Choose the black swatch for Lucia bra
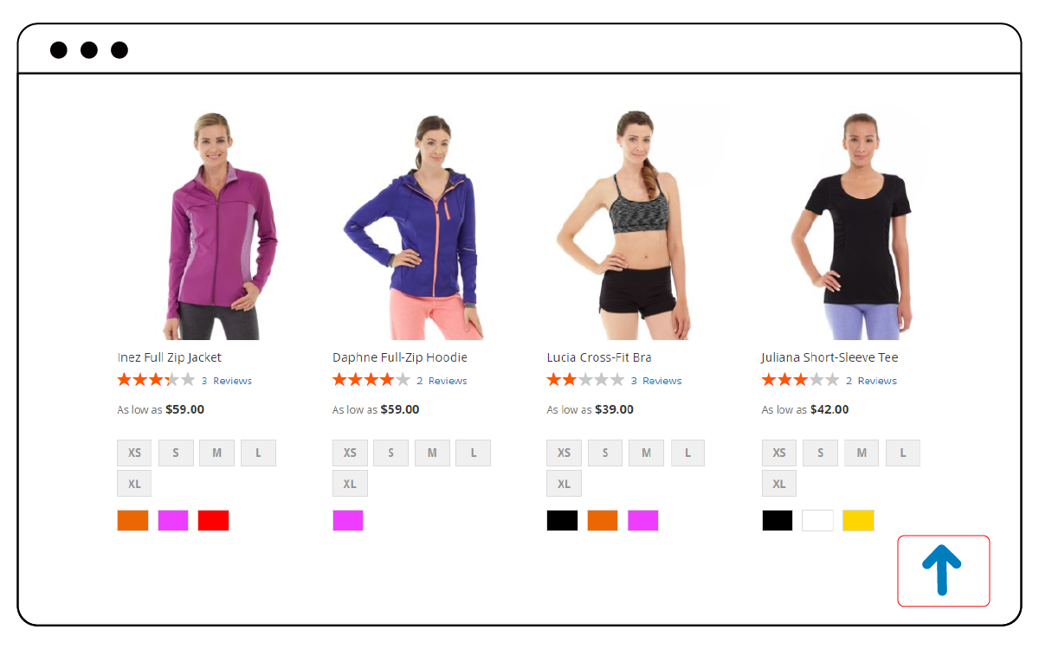The height and width of the screenshot is (649, 1039). 562,521
